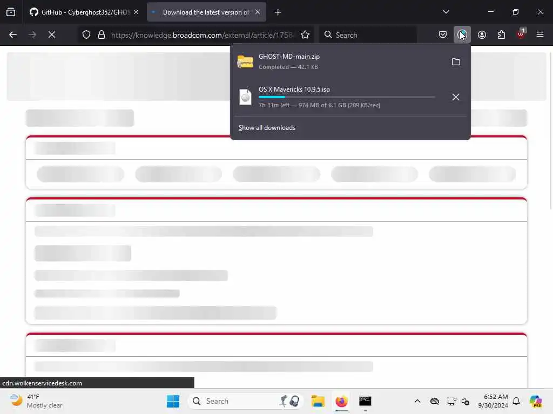Select the Download the latest version tab

pos(206,12)
